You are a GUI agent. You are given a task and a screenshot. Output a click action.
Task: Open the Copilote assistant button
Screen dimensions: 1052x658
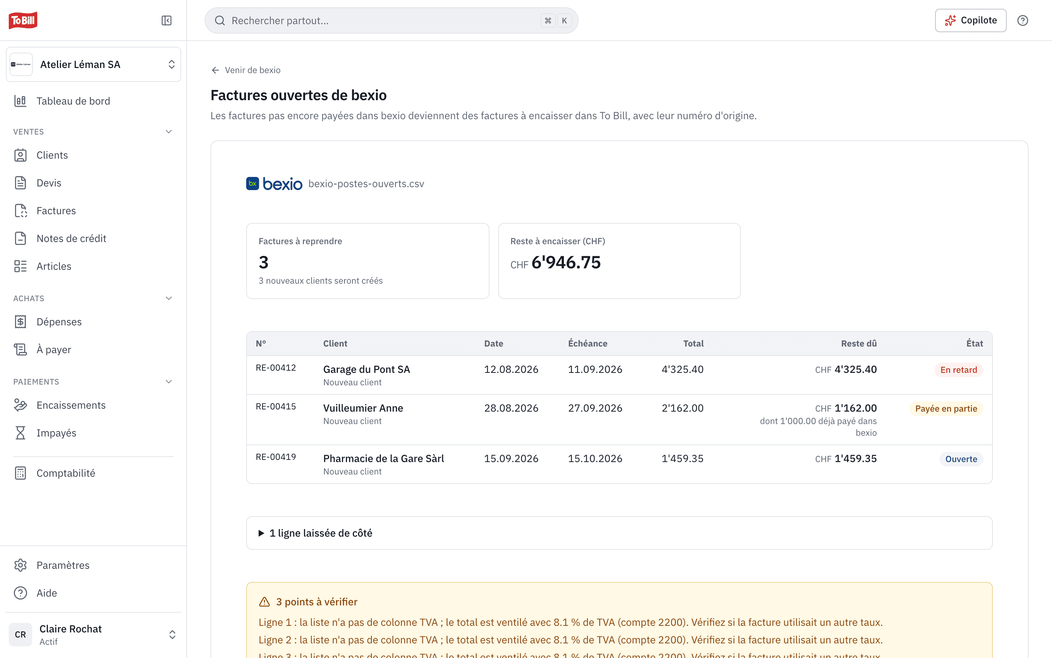point(970,20)
